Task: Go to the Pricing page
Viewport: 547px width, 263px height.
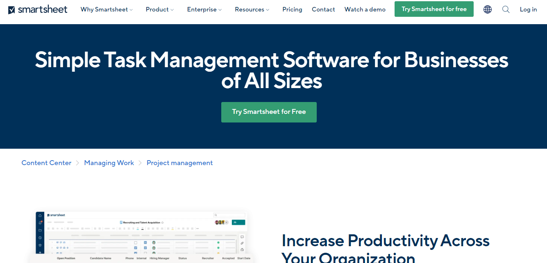Action: (292, 9)
